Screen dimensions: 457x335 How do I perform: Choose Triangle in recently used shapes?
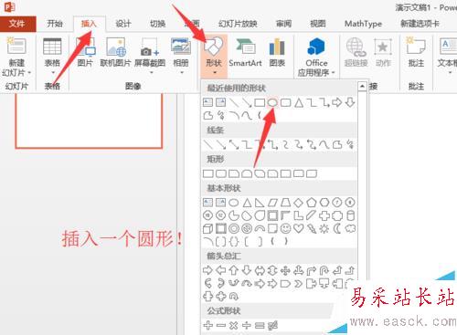pos(299,102)
